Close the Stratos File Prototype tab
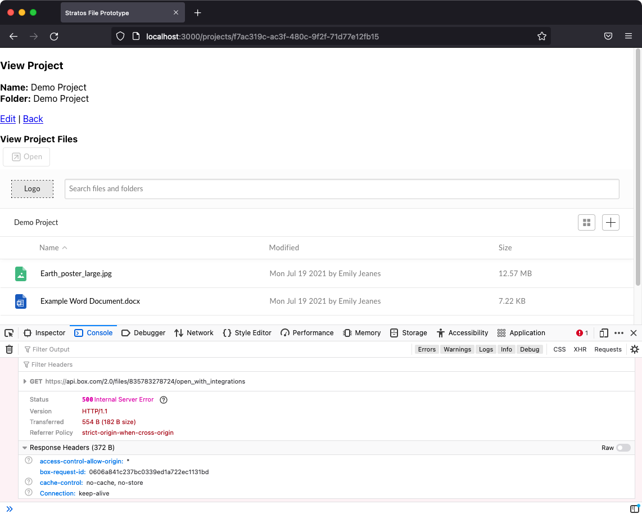642x527 pixels. pyautogui.click(x=175, y=13)
